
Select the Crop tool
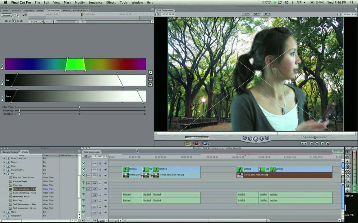(347, 186)
